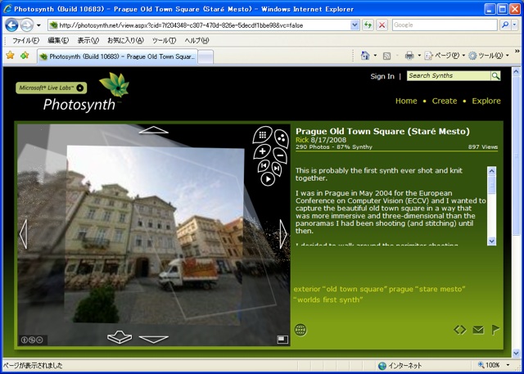Flag this synth with the flag icon

click(x=495, y=330)
